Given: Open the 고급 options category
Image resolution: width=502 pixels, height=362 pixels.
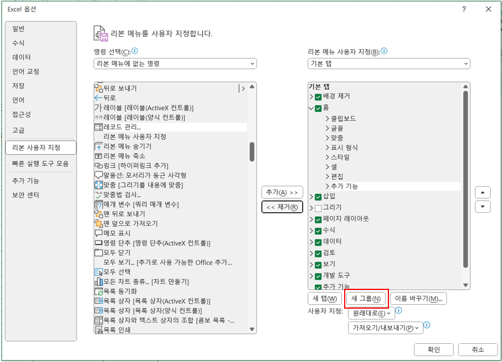Looking at the screenshot, I should tap(41, 130).
